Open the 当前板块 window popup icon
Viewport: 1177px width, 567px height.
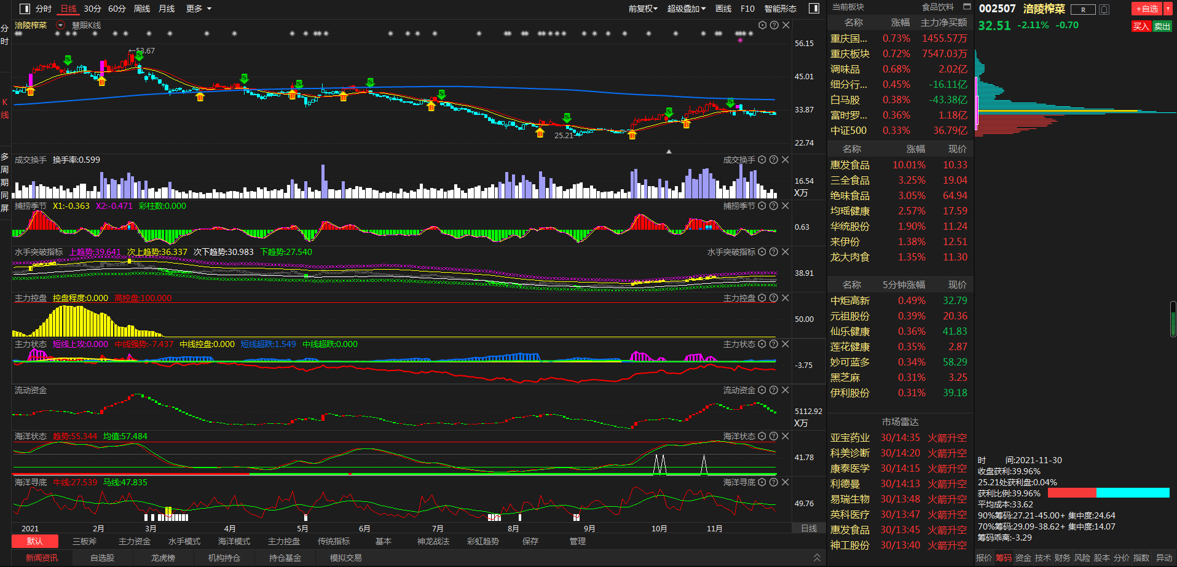click(x=967, y=7)
